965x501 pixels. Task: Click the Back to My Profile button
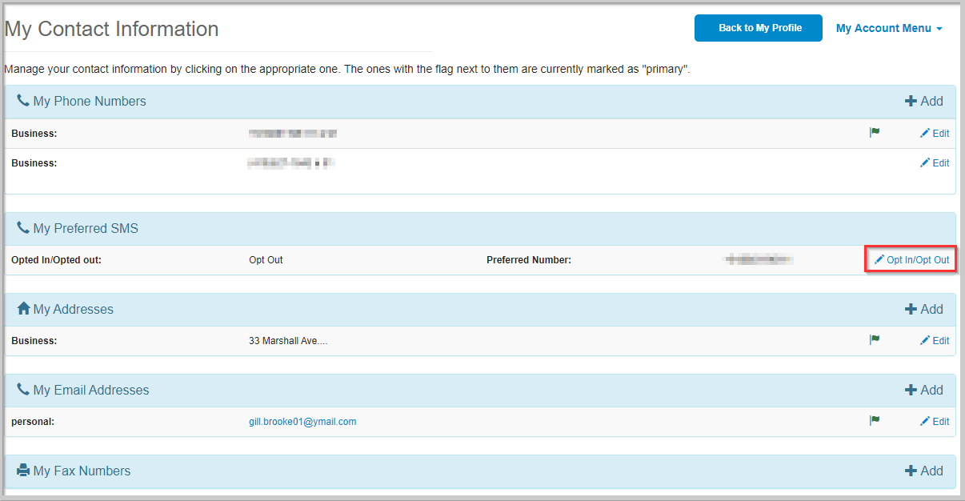(758, 28)
